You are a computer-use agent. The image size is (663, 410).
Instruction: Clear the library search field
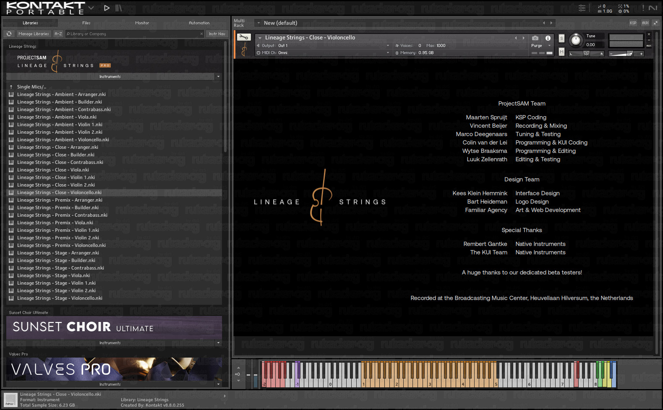click(x=201, y=34)
